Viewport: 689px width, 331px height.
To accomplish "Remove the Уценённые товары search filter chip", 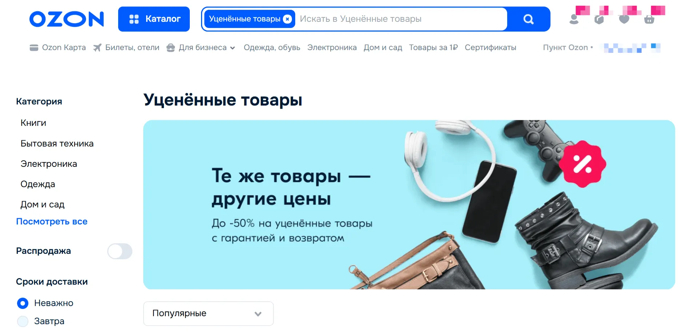I will (x=287, y=19).
